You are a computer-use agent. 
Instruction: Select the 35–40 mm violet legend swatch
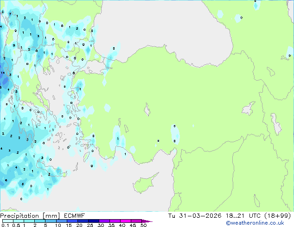tap(115, 221)
